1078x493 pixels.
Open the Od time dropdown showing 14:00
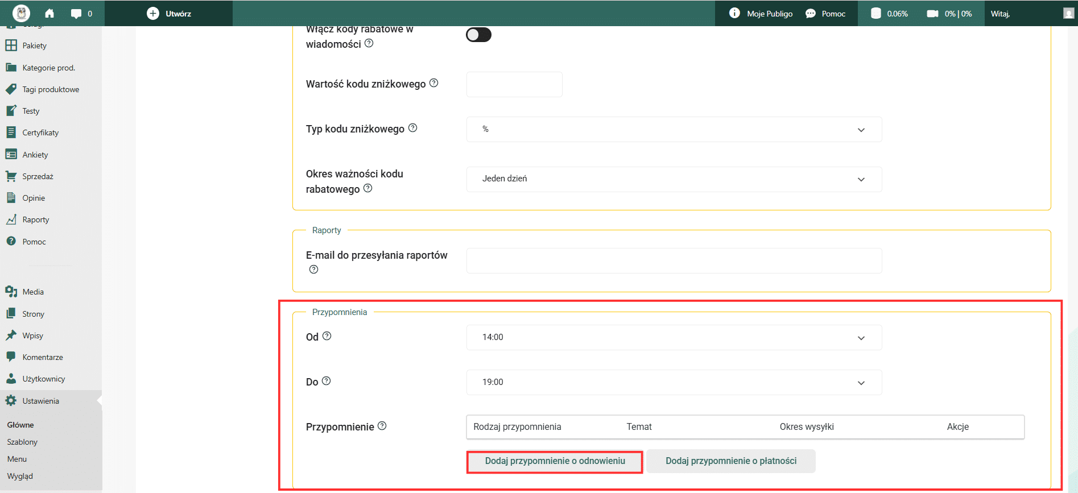pos(674,337)
